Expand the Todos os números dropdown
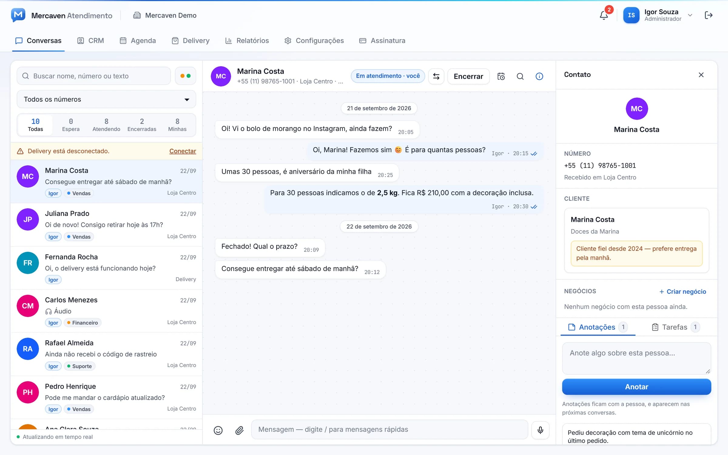728x455 pixels. pyautogui.click(x=106, y=99)
